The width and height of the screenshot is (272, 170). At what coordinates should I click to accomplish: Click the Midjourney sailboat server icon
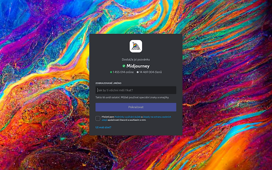pyautogui.click(x=136, y=46)
